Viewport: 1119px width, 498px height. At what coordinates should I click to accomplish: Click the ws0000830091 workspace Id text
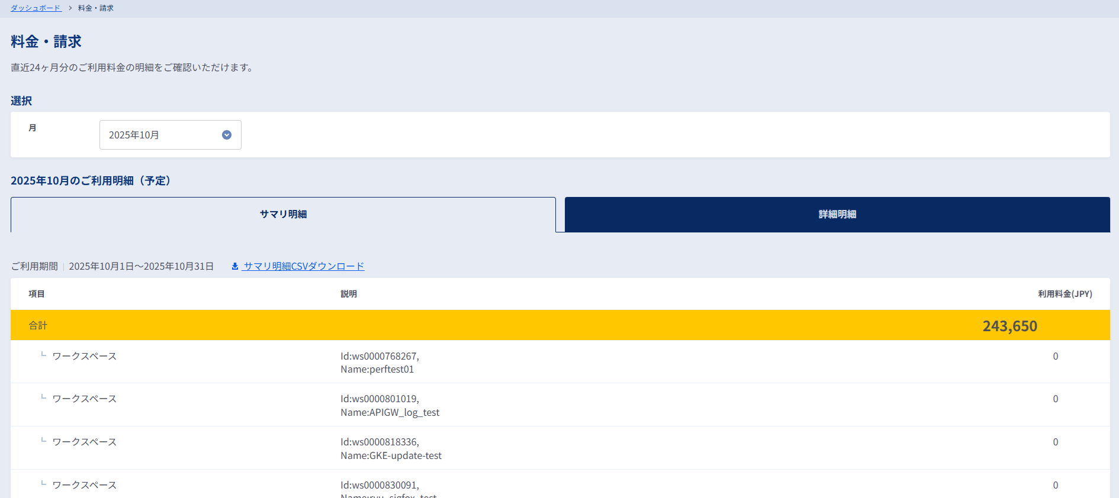coord(380,485)
